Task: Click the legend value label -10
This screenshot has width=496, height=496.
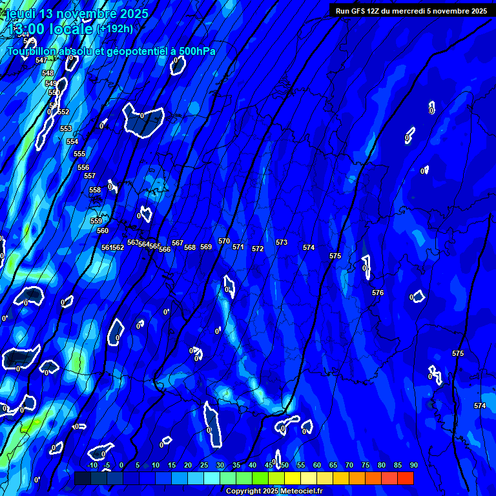Action: (92, 465)
